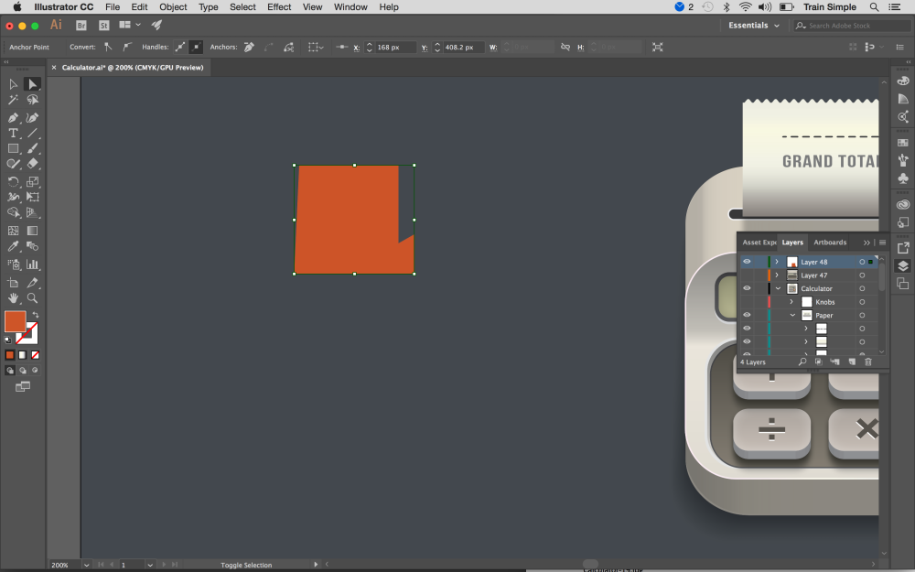Set paint to None swatch
Viewport: 915px width, 572px height.
click(35, 355)
